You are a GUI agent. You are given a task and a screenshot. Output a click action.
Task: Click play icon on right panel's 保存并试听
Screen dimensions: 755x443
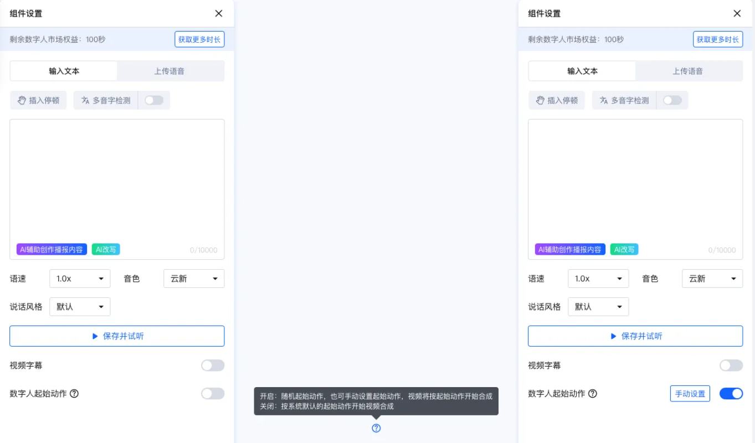pos(613,336)
